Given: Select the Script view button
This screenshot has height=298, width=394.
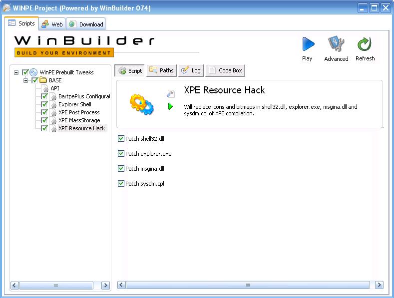Looking at the screenshot, I should point(130,70).
